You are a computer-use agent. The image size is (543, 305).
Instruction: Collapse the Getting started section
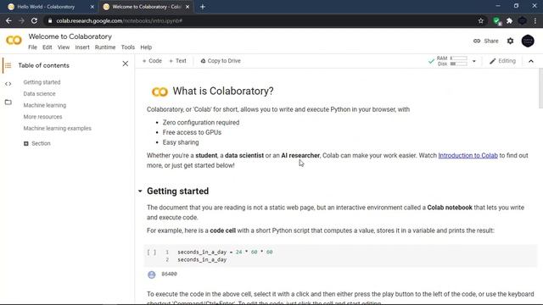[140, 191]
